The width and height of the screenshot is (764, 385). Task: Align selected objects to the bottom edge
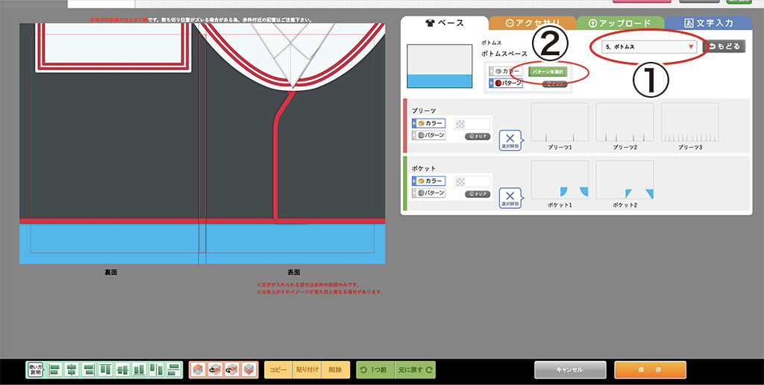pos(139,370)
